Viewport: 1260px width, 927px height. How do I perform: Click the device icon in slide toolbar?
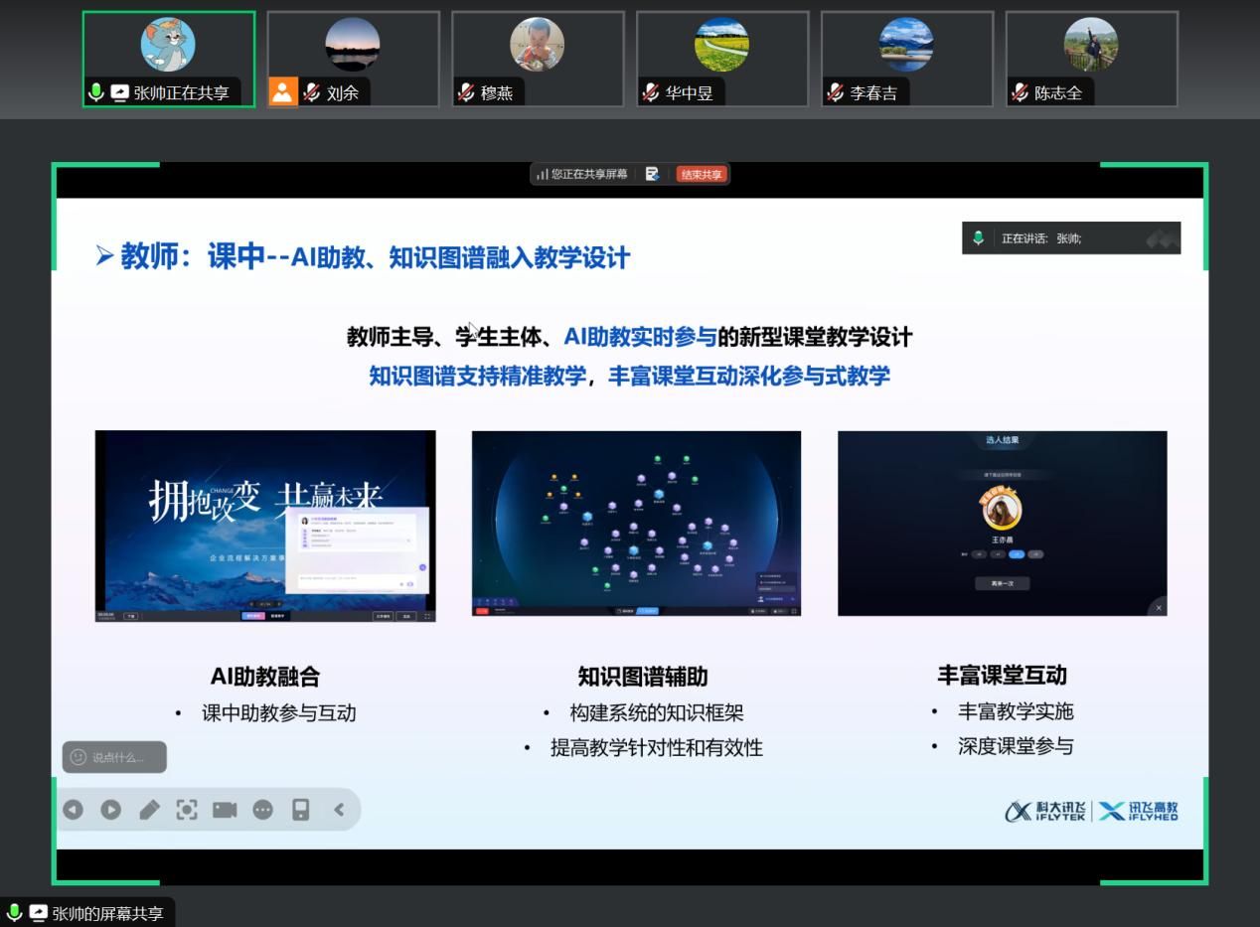click(300, 810)
